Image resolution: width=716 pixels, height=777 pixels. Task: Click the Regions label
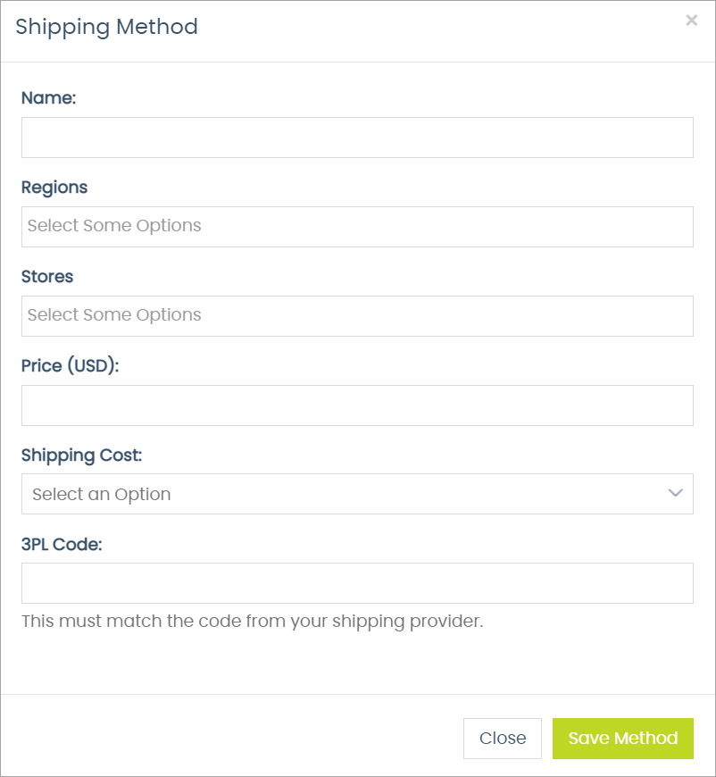[54, 188]
